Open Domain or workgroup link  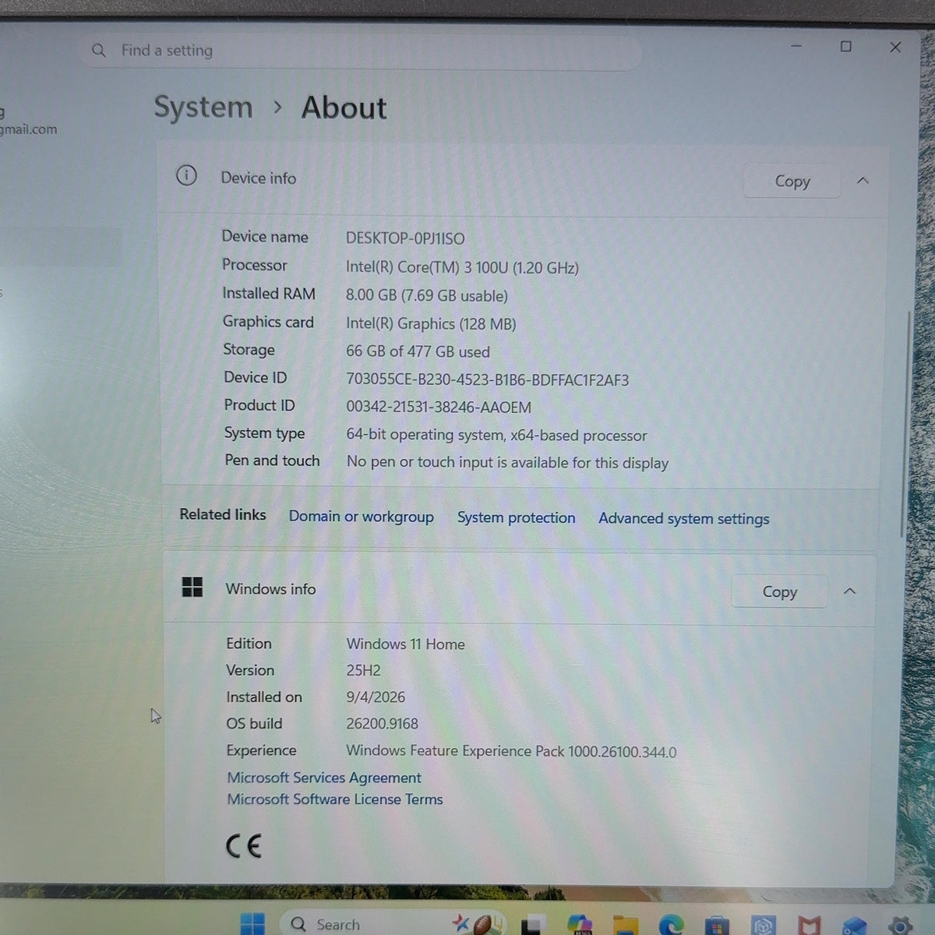tap(362, 517)
